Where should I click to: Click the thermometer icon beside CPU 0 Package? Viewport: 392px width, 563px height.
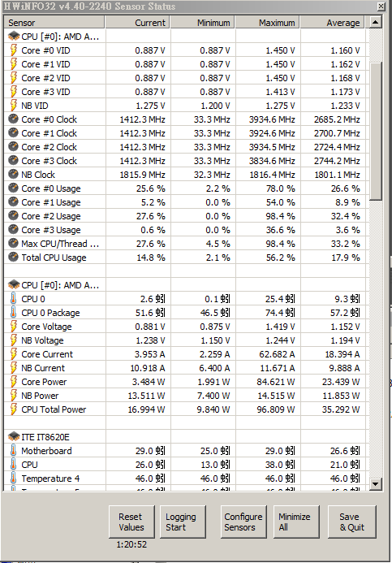(13, 313)
